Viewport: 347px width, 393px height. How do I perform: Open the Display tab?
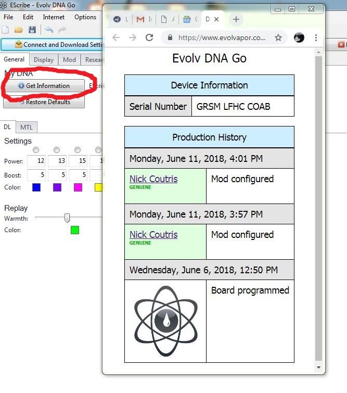point(44,60)
